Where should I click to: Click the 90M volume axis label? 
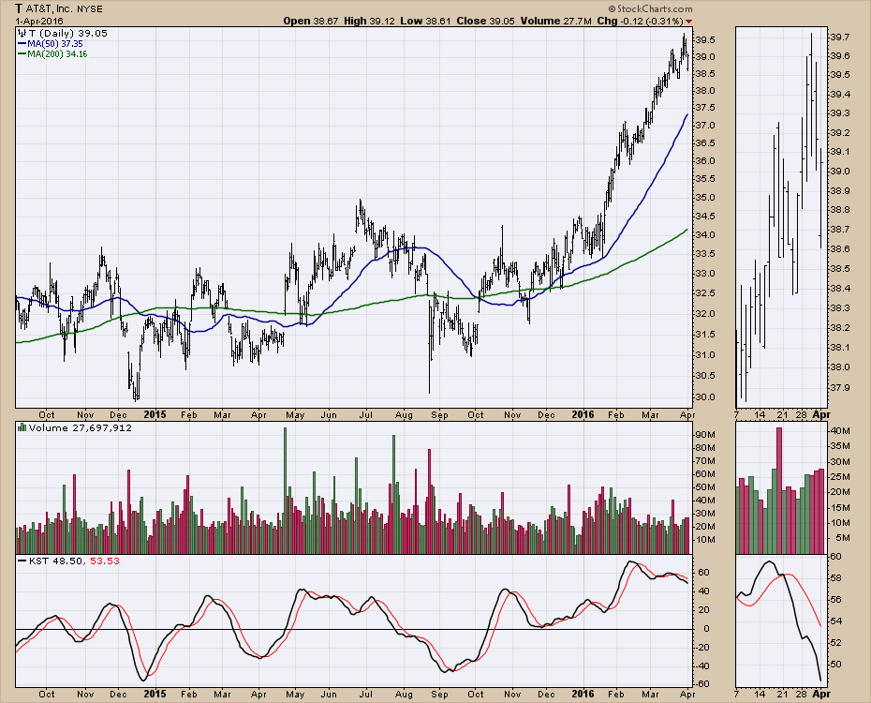705,435
